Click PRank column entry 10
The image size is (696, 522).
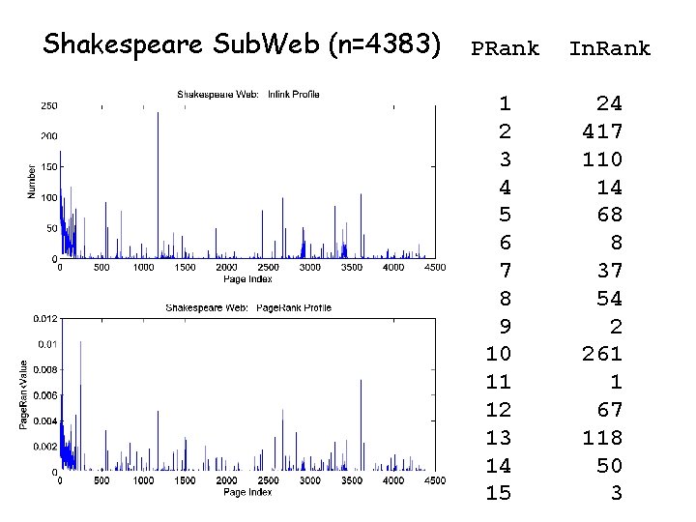tap(499, 354)
